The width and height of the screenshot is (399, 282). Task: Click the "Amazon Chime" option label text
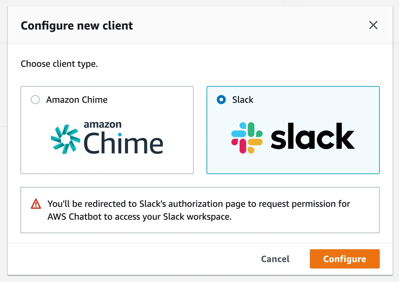click(77, 100)
